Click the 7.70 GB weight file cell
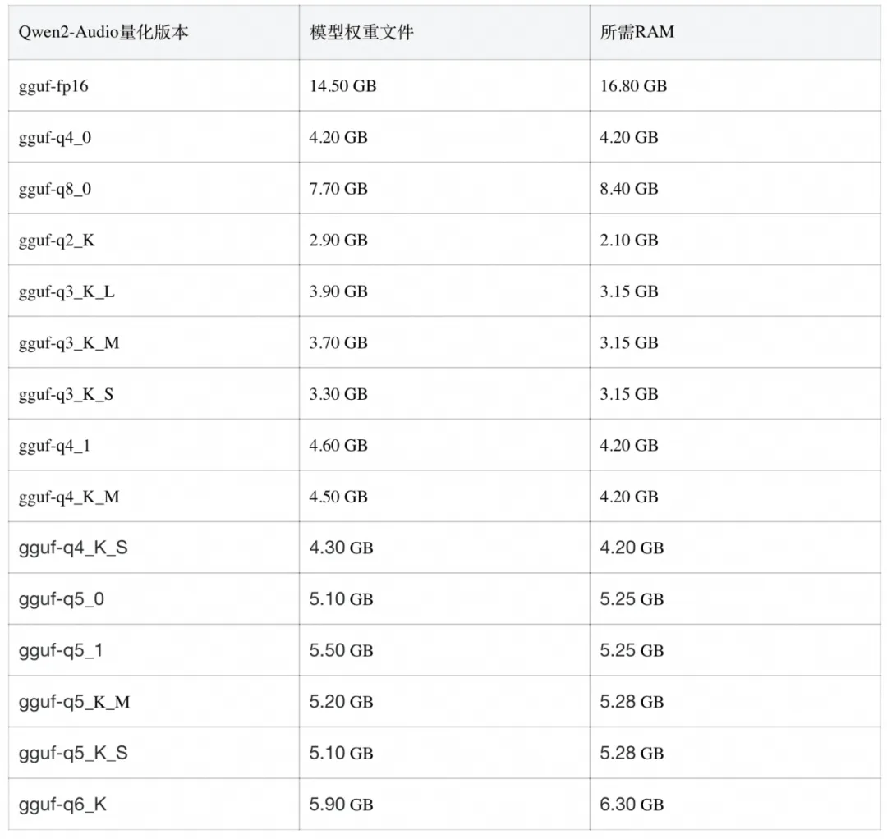 (x=338, y=189)
